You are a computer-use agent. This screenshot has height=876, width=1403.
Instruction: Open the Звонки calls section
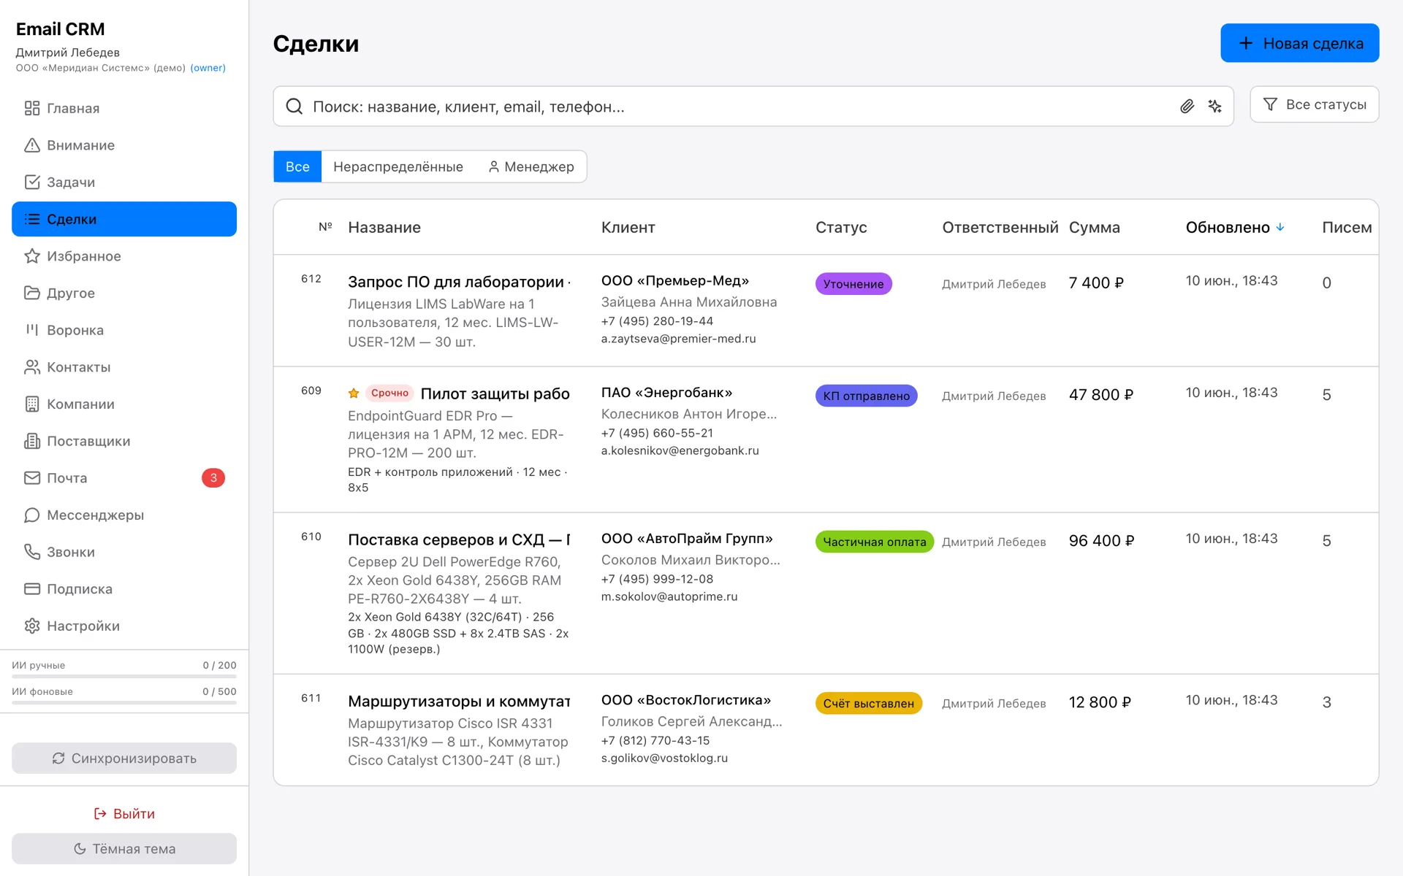point(124,552)
